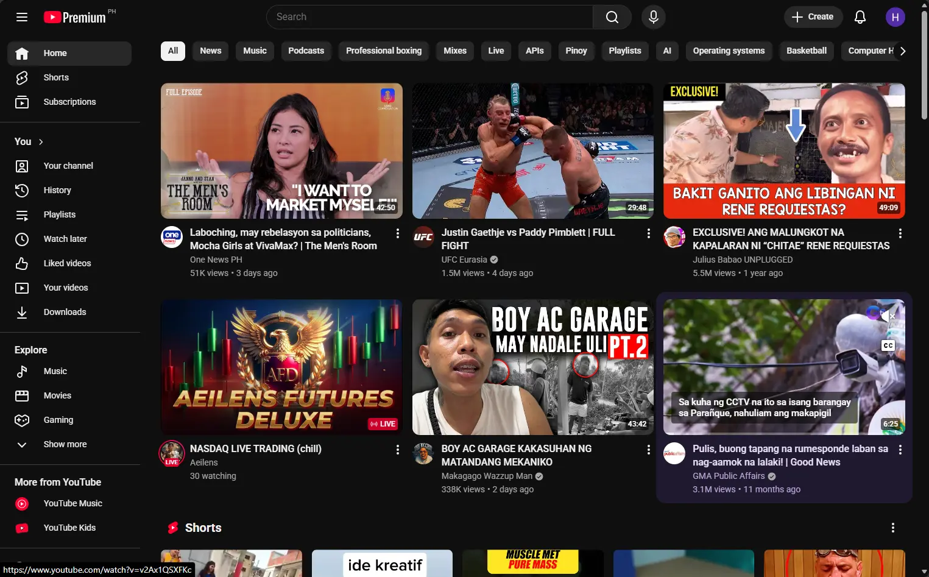Explore Movies in the sidebar
Screen dimensions: 929x577
pyautogui.click(x=69, y=396)
